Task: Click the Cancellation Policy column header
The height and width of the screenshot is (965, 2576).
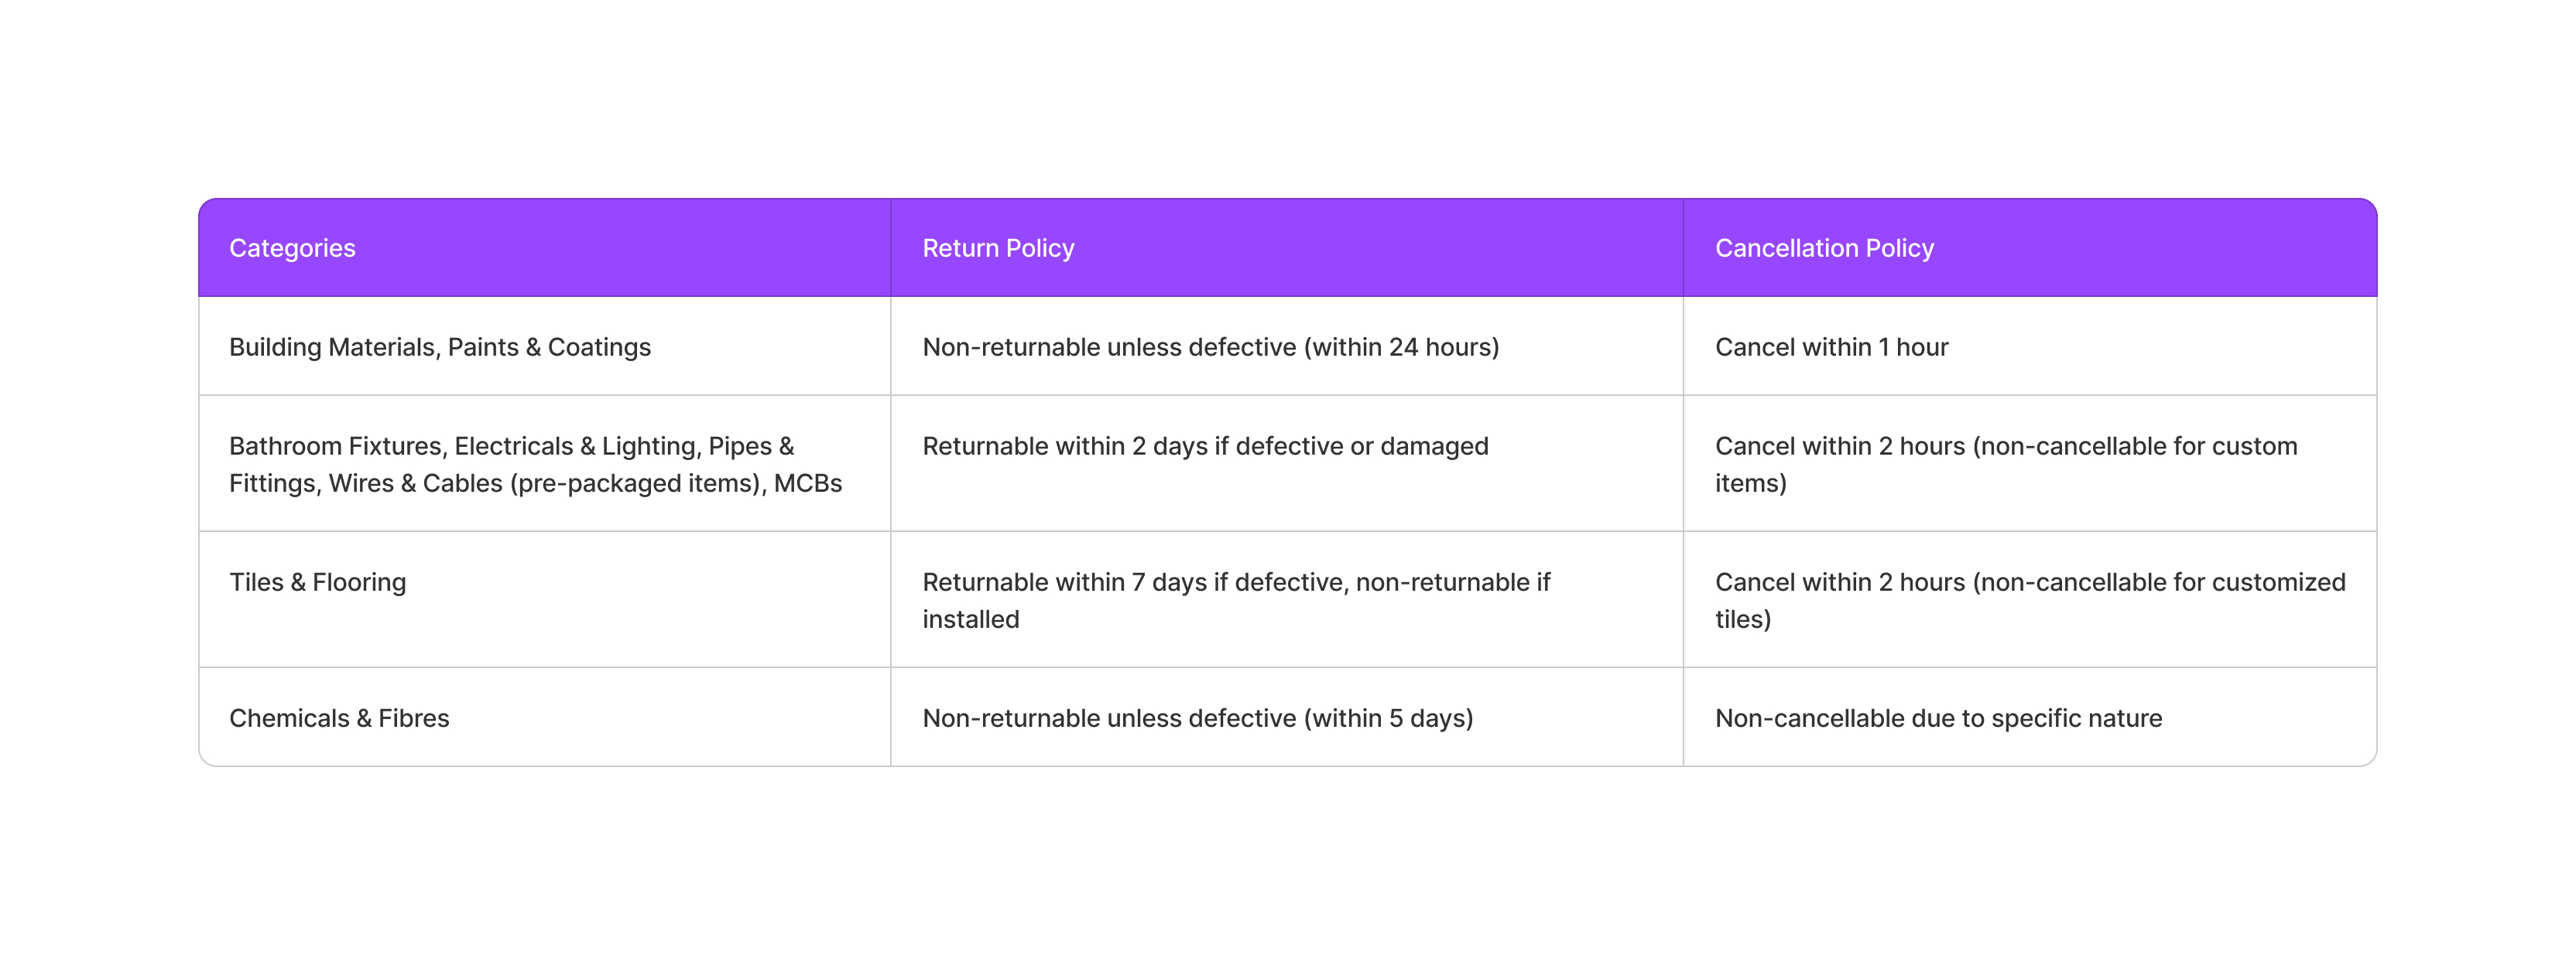Action: [1823, 247]
